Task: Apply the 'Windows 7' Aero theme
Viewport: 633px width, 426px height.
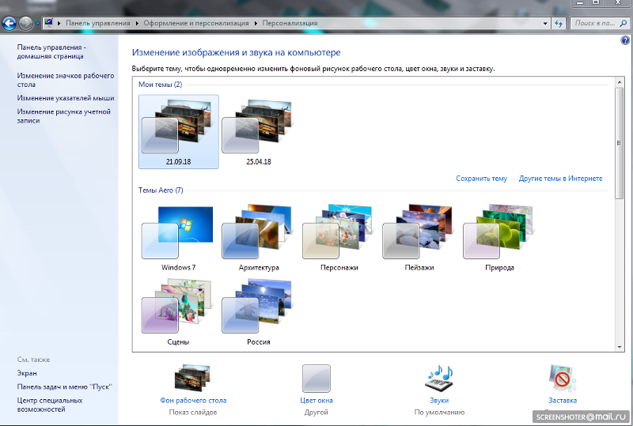Action: [178, 238]
